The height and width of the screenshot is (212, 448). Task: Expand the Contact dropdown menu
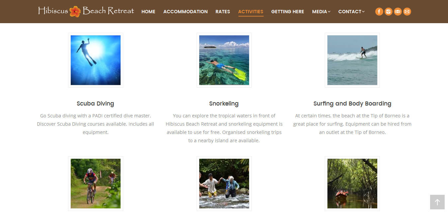coord(351,12)
